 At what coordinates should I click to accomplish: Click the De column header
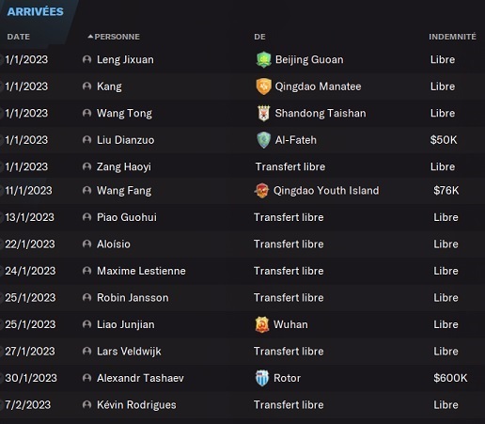coord(259,37)
